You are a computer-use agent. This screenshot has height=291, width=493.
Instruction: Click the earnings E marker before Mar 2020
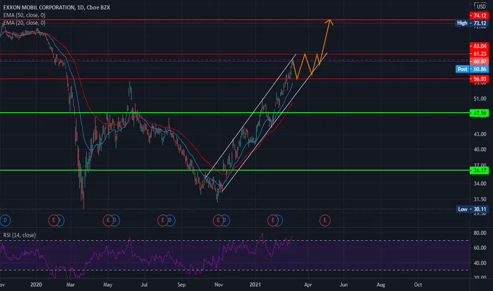(53, 220)
